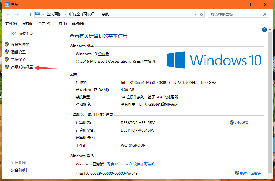
Task: Click the shield icon beside 更改产品密钥
Action: pos(237,173)
